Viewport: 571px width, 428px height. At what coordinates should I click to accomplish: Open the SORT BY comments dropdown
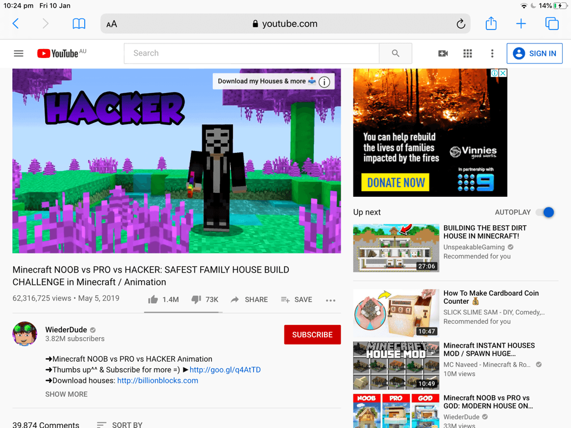tap(119, 425)
